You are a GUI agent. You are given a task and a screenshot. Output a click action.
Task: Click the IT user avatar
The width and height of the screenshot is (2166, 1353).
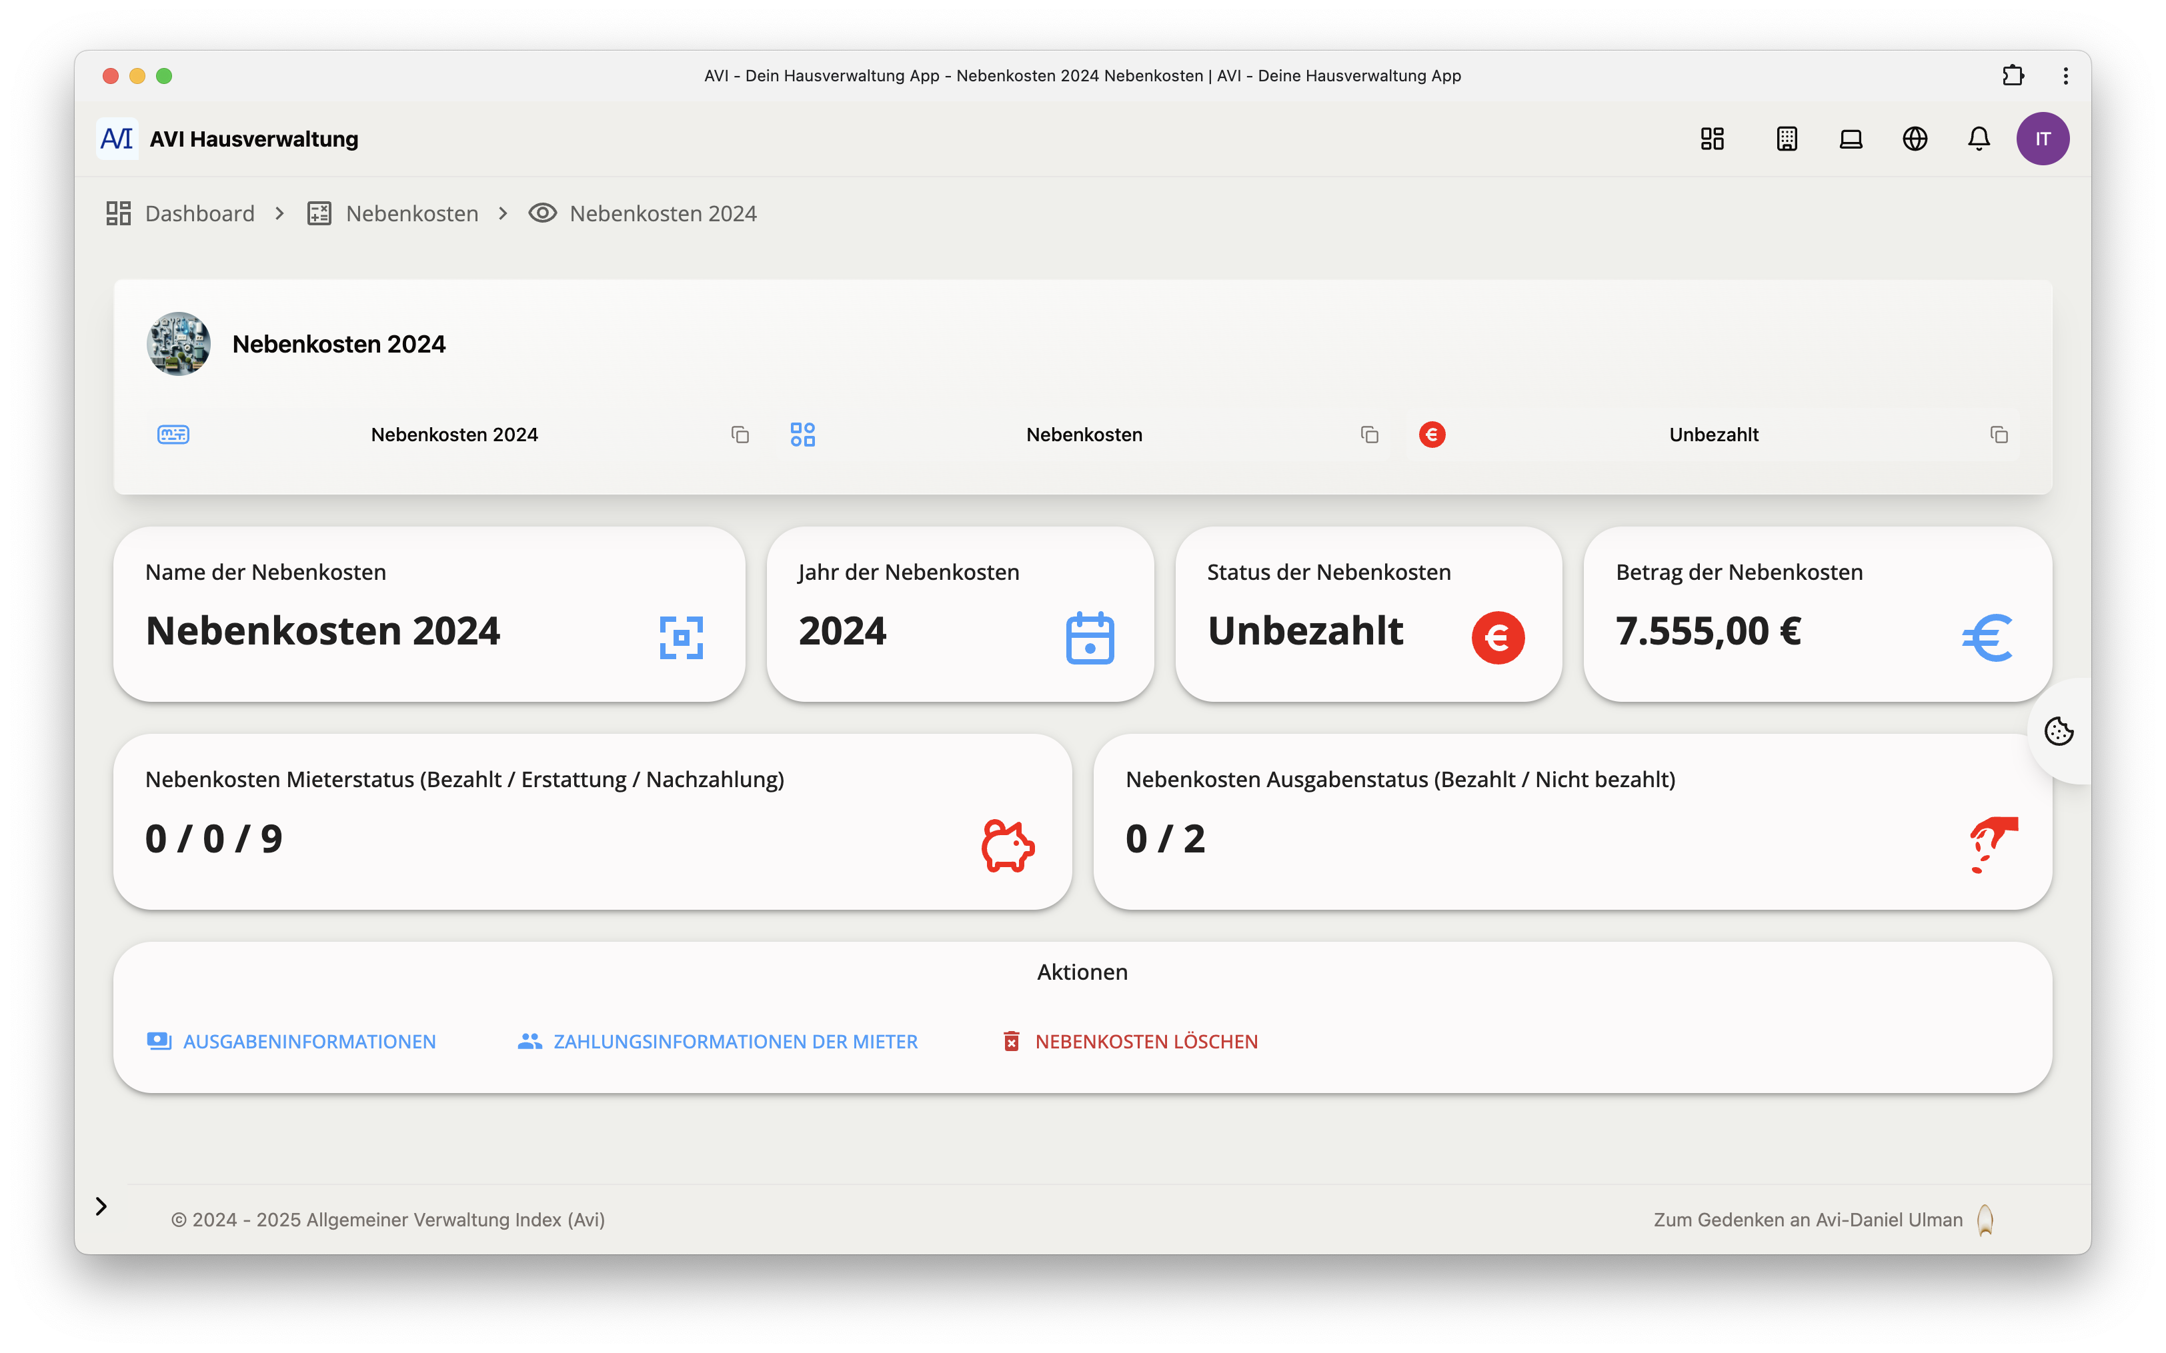[2043, 139]
